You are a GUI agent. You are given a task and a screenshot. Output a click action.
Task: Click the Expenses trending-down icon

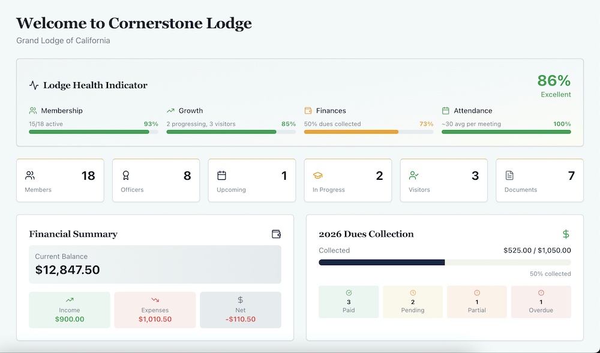pyautogui.click(x=155, y=300)
